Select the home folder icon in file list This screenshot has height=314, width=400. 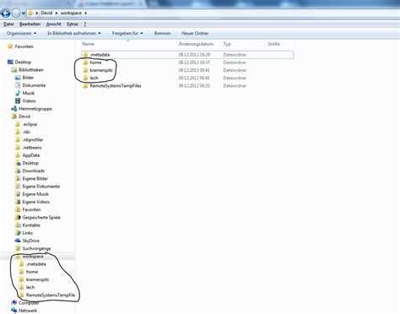85,62
